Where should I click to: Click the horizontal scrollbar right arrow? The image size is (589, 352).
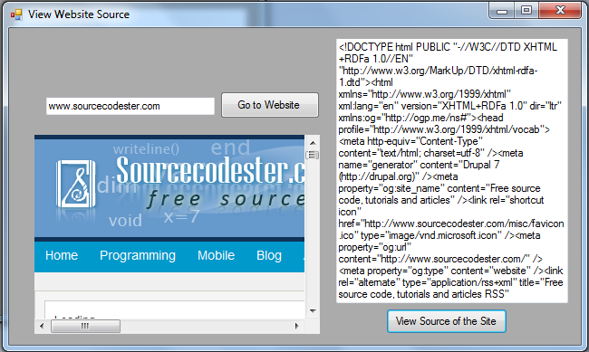point(296,326)
